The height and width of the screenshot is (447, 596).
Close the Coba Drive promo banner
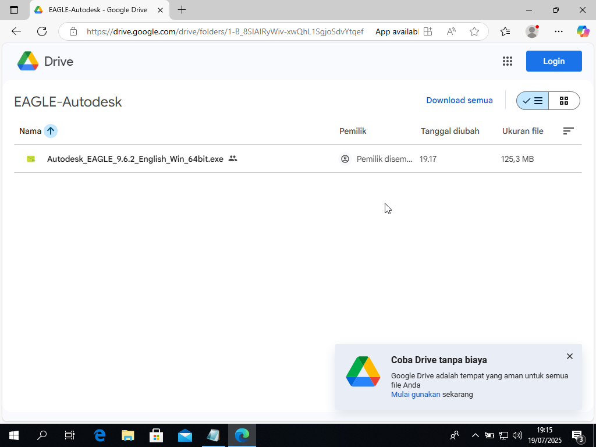point(570,356)
